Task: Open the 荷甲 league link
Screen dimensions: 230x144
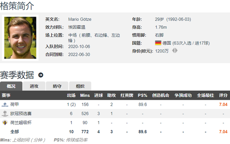Action: click(x=14, y=104)
